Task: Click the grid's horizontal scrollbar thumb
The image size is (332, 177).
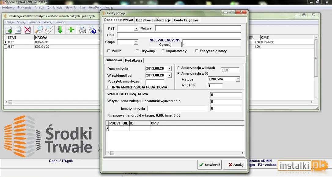Action: point(112,153)
